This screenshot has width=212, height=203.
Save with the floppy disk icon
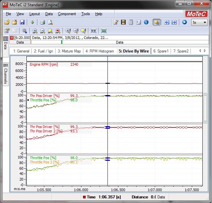(22, 22)
